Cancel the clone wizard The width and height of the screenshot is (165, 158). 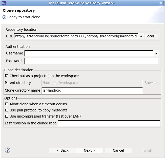click(x=118, y=150)
